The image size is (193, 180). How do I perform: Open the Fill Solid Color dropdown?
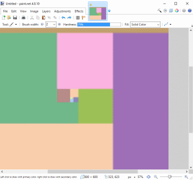pyautogui.click(x=145, y=24)
